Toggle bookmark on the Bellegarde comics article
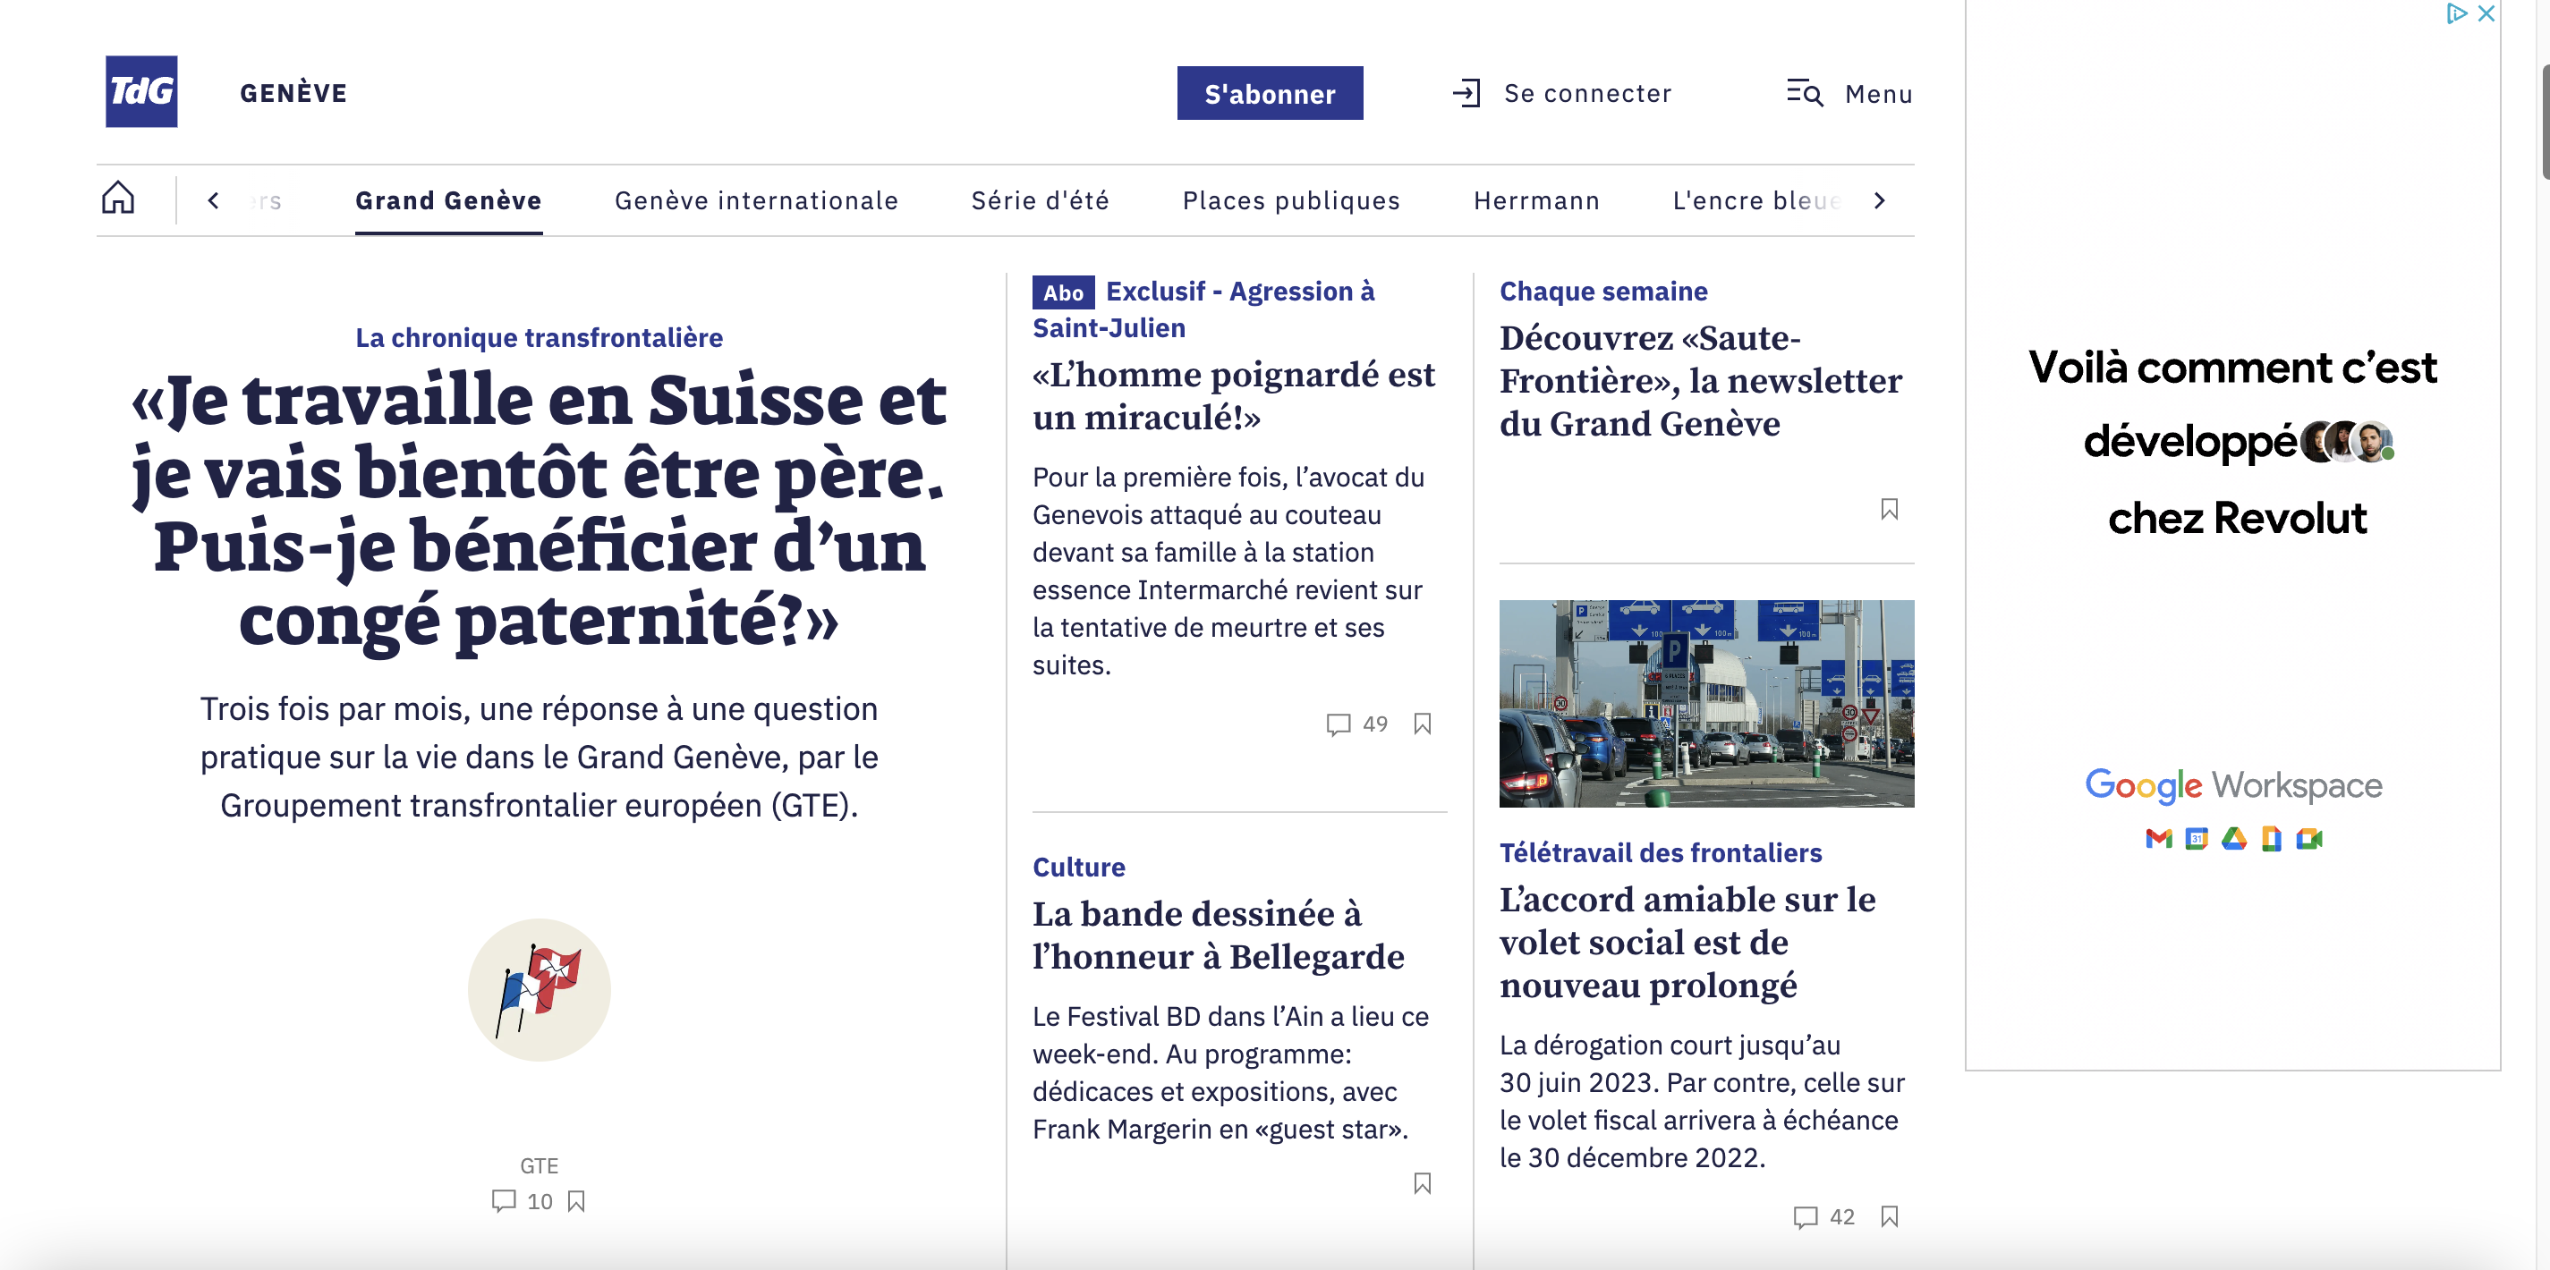2550x1270 pixels. (1423, 1183)
